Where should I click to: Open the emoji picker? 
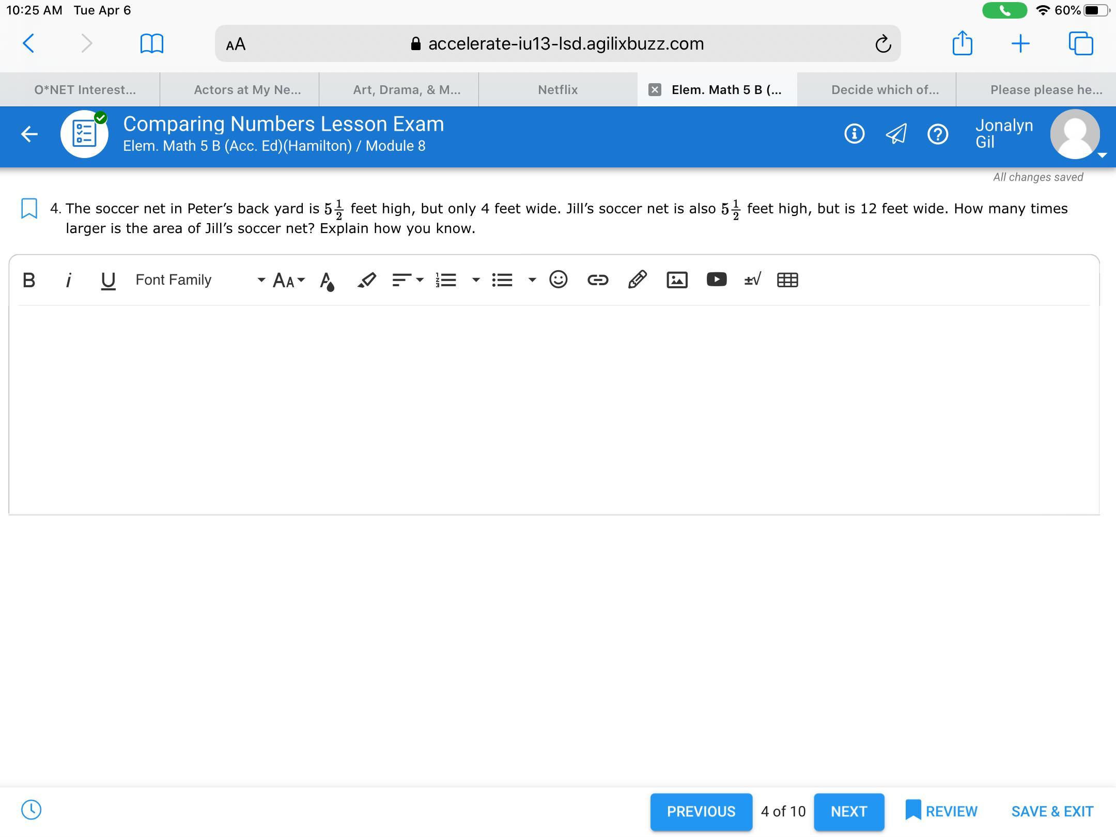[558, 280]
